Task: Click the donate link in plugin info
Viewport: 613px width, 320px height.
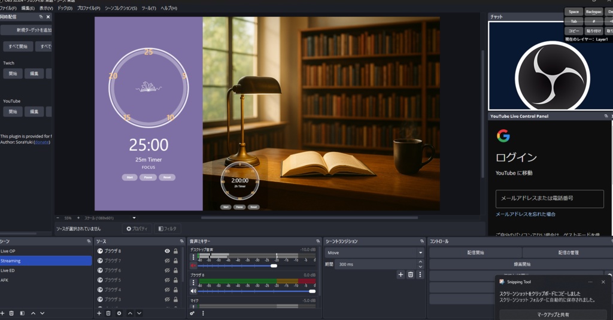Action: coord(42,142)
